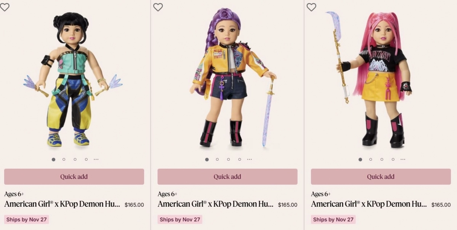Screen dimensions: 457x230
Task: Favorite the pink-haired doll with heart icon
Action: pyautogui.click(x=311, y=7)
